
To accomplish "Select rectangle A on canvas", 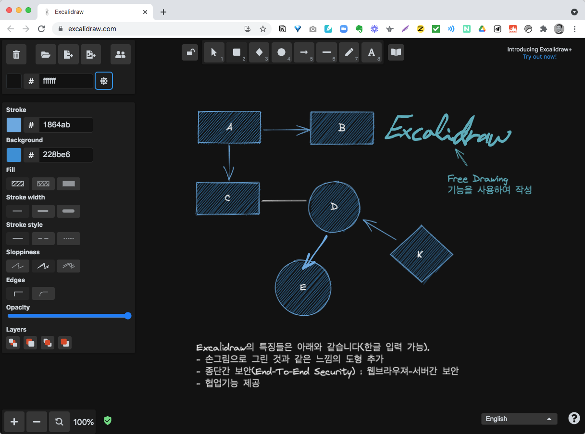I will coord(229,127).
